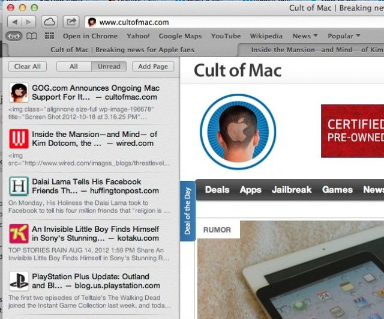Open the Deal of the Day side tab

[x=188, y=211]
